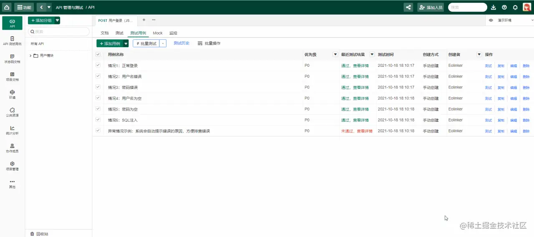The image size is (534, 237).
Task: Open 测试历史 link
Action: [181, 43]
